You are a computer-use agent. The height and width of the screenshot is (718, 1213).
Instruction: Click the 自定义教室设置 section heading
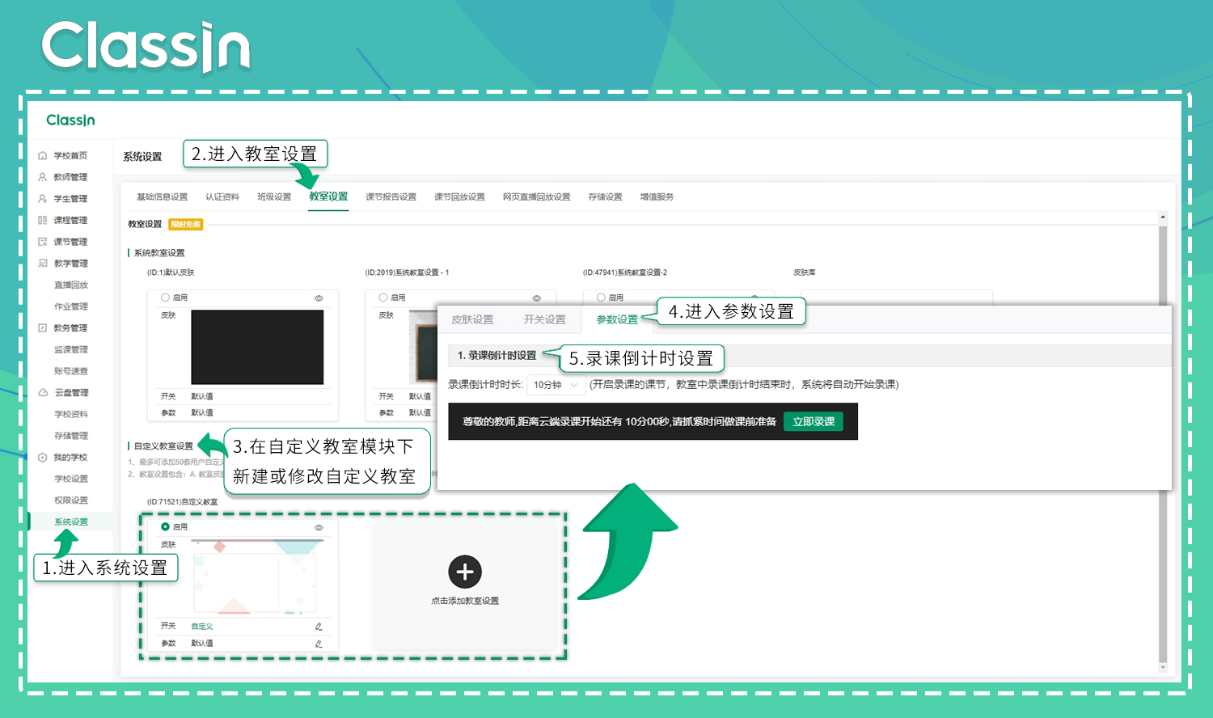163,446
